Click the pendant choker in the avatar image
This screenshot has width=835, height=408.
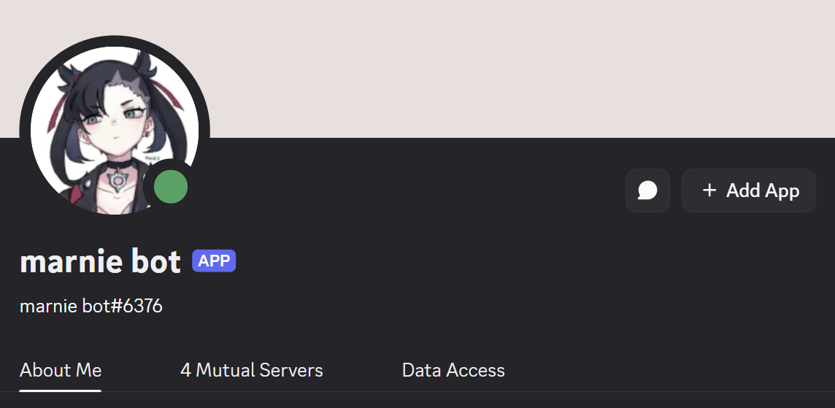coord(117,179)
